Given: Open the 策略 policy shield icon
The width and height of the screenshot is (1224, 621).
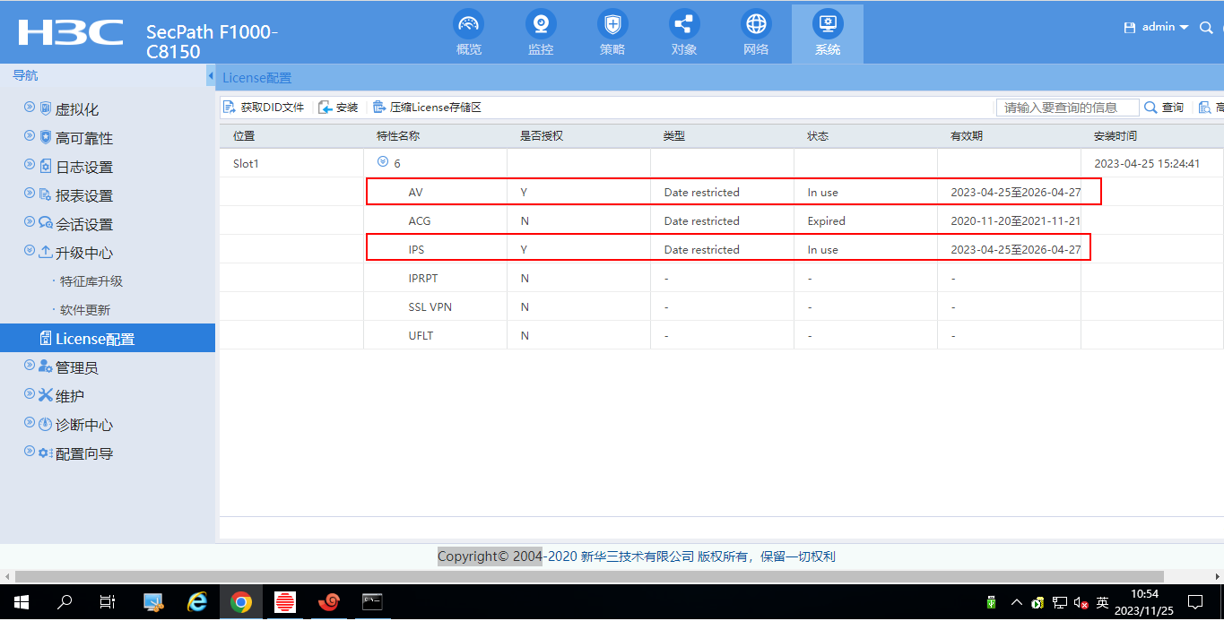Looking at the screenshot, I should pos(612,23).
